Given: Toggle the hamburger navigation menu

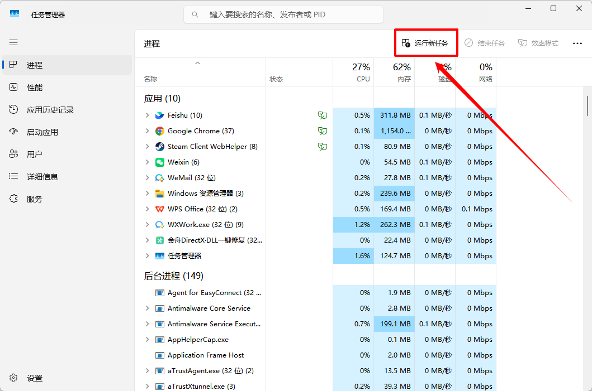Looking at the screenshot, I should 13,42.
